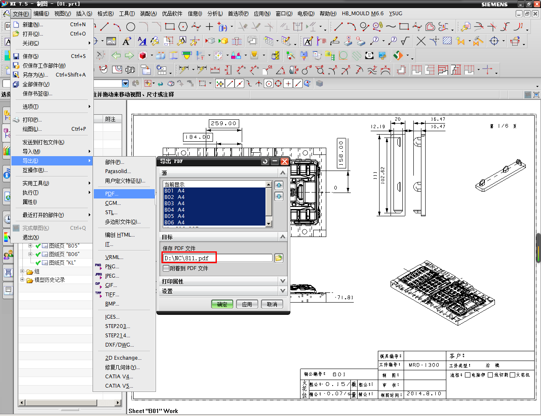Click the move-up arrow beside sheet list
This screenshot has height=416, width=541.
tap(279, 185)
